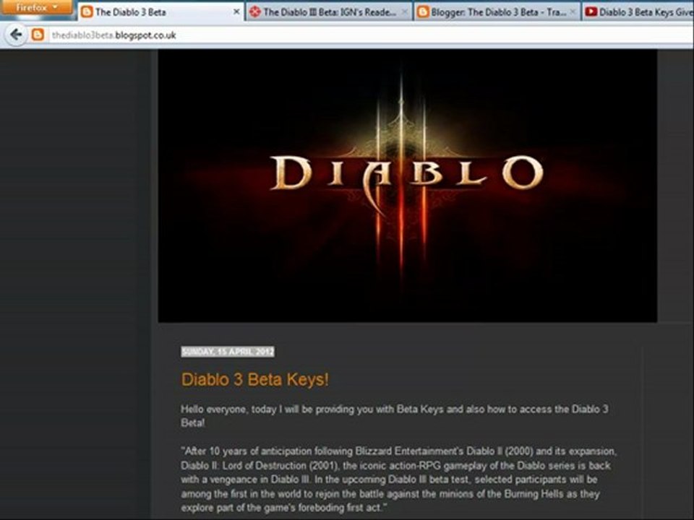Click the Blogger favicon on first tab
The image size is (694, 520).
[x=87, y=12]
